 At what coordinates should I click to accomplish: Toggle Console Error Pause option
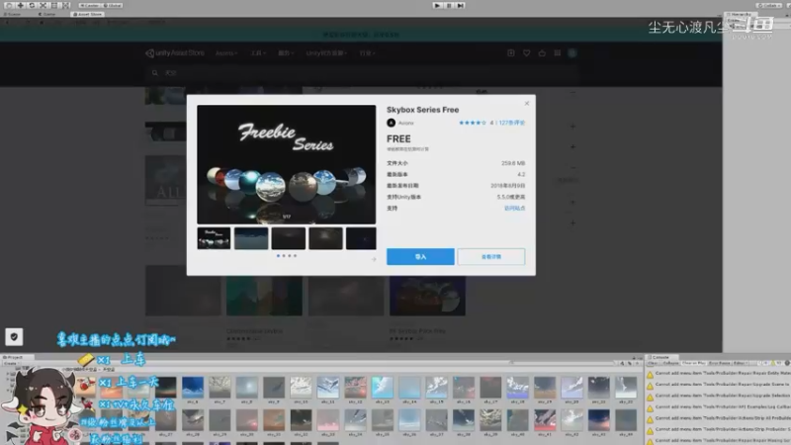720,363
